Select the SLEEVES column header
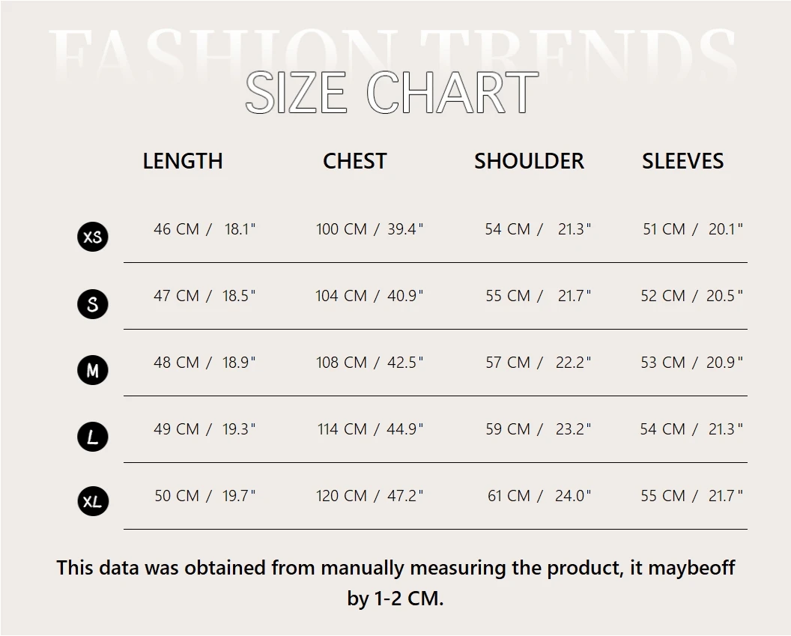Screen dimensions: 791x636 pos(682,161)
